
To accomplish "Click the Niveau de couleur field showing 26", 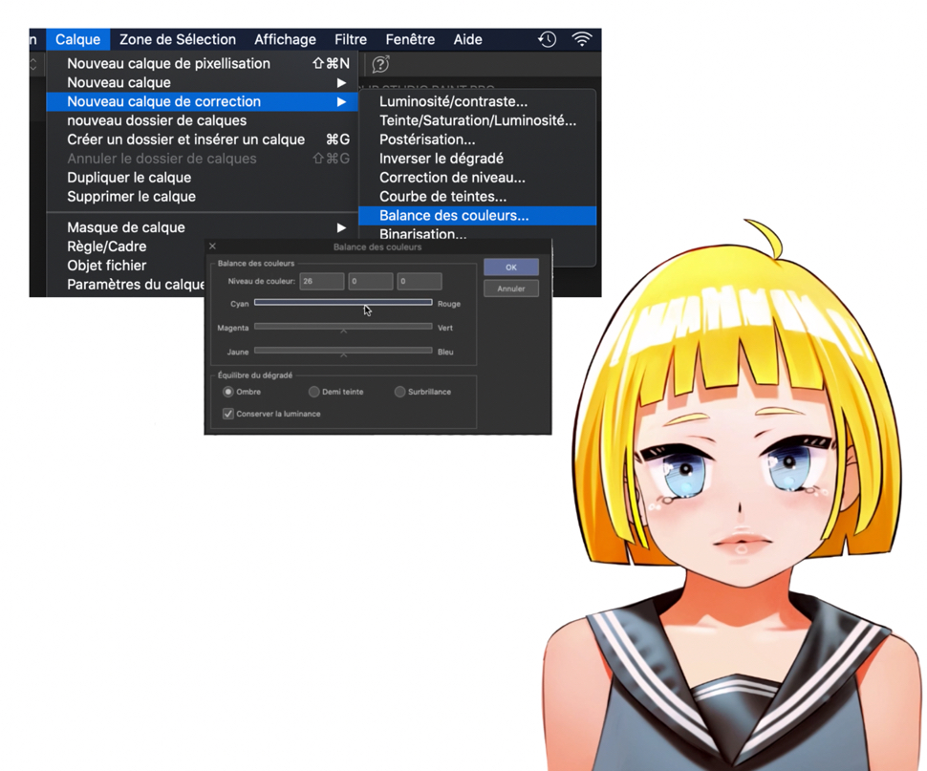I will tap(321, 282).
